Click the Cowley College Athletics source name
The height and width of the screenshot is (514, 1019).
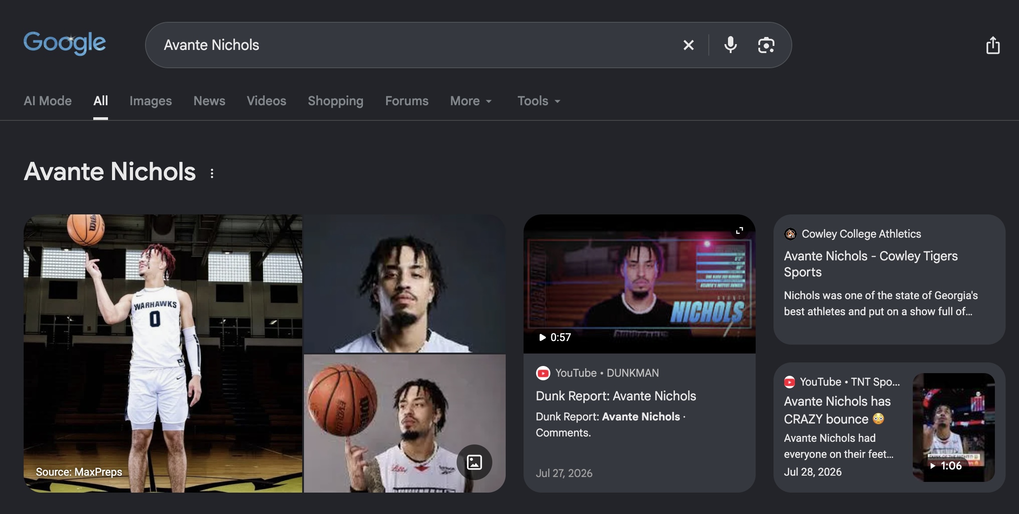(x=861, y=234)
